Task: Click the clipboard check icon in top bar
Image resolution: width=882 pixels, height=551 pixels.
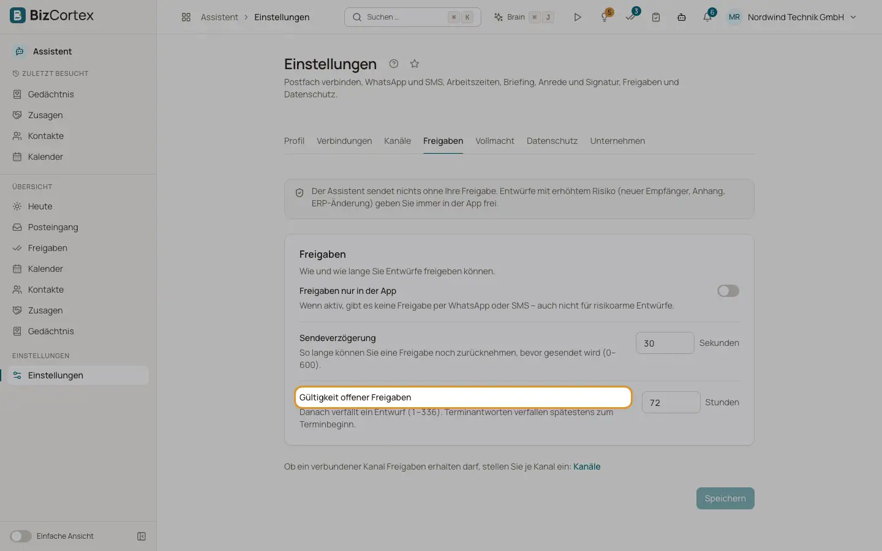Action: point(656,17)
